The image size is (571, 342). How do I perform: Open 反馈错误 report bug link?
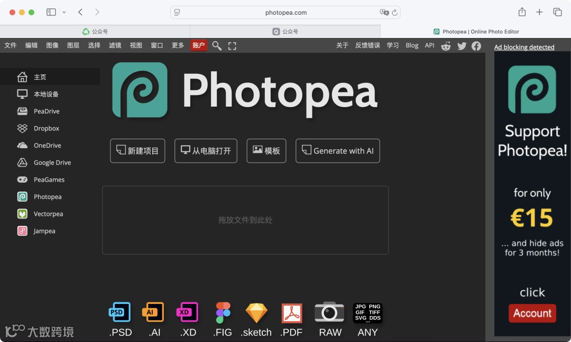(x=367, y=45)
